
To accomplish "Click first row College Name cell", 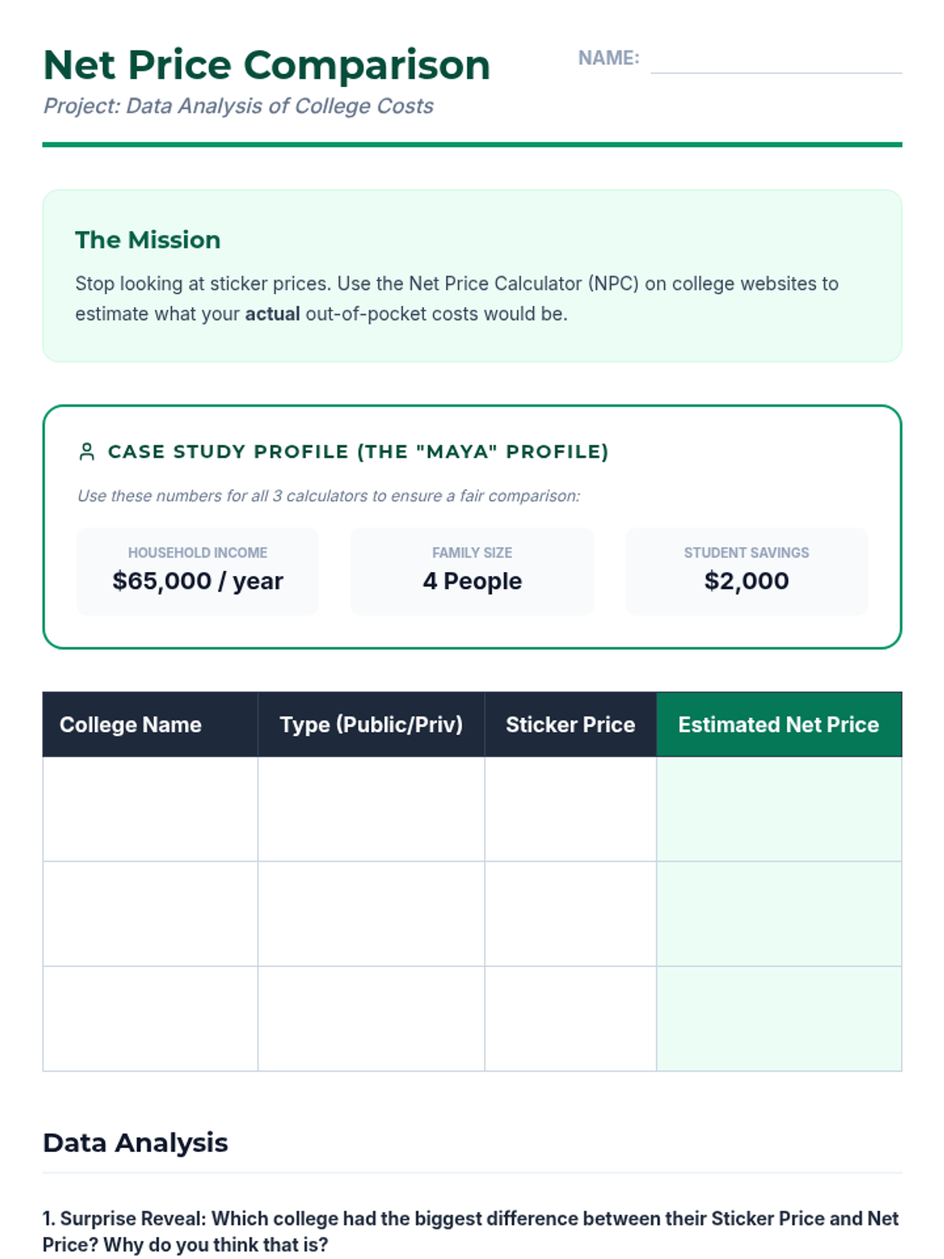I will point(149,809).
